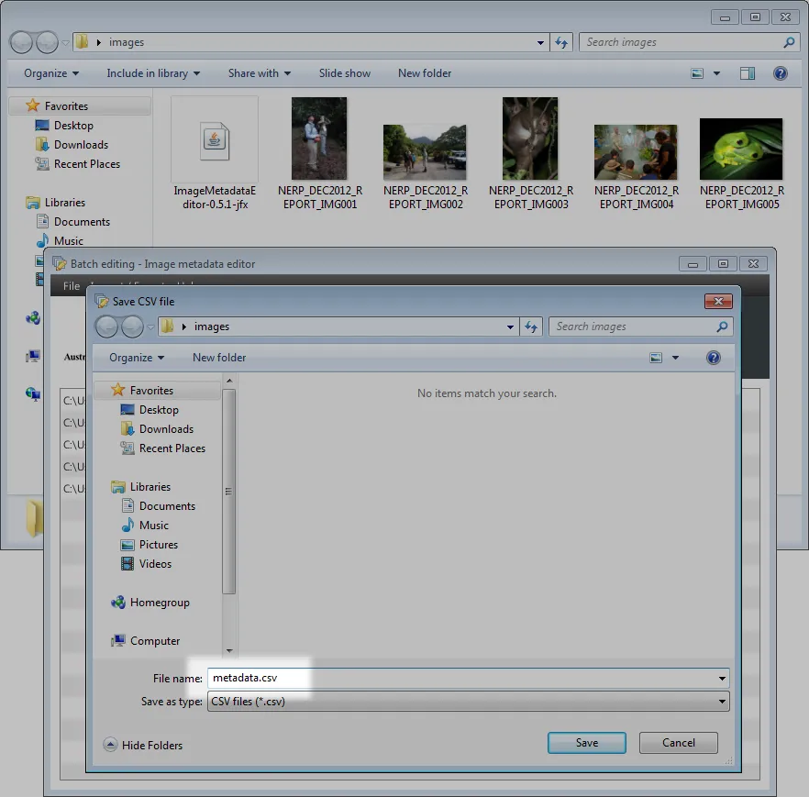This screenshot has height=797, width=809.
Task: Click the refresh icon in Explorer address bar
Action: (x=561, y=42)
